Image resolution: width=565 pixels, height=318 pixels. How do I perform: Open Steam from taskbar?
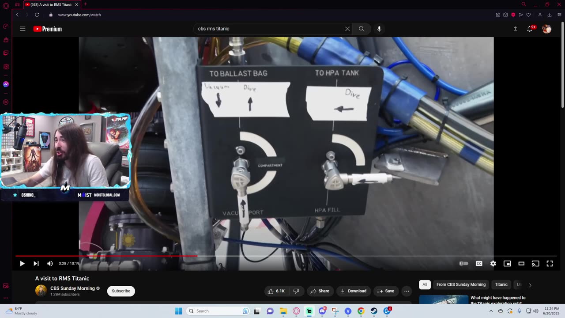tap(374, 311)
